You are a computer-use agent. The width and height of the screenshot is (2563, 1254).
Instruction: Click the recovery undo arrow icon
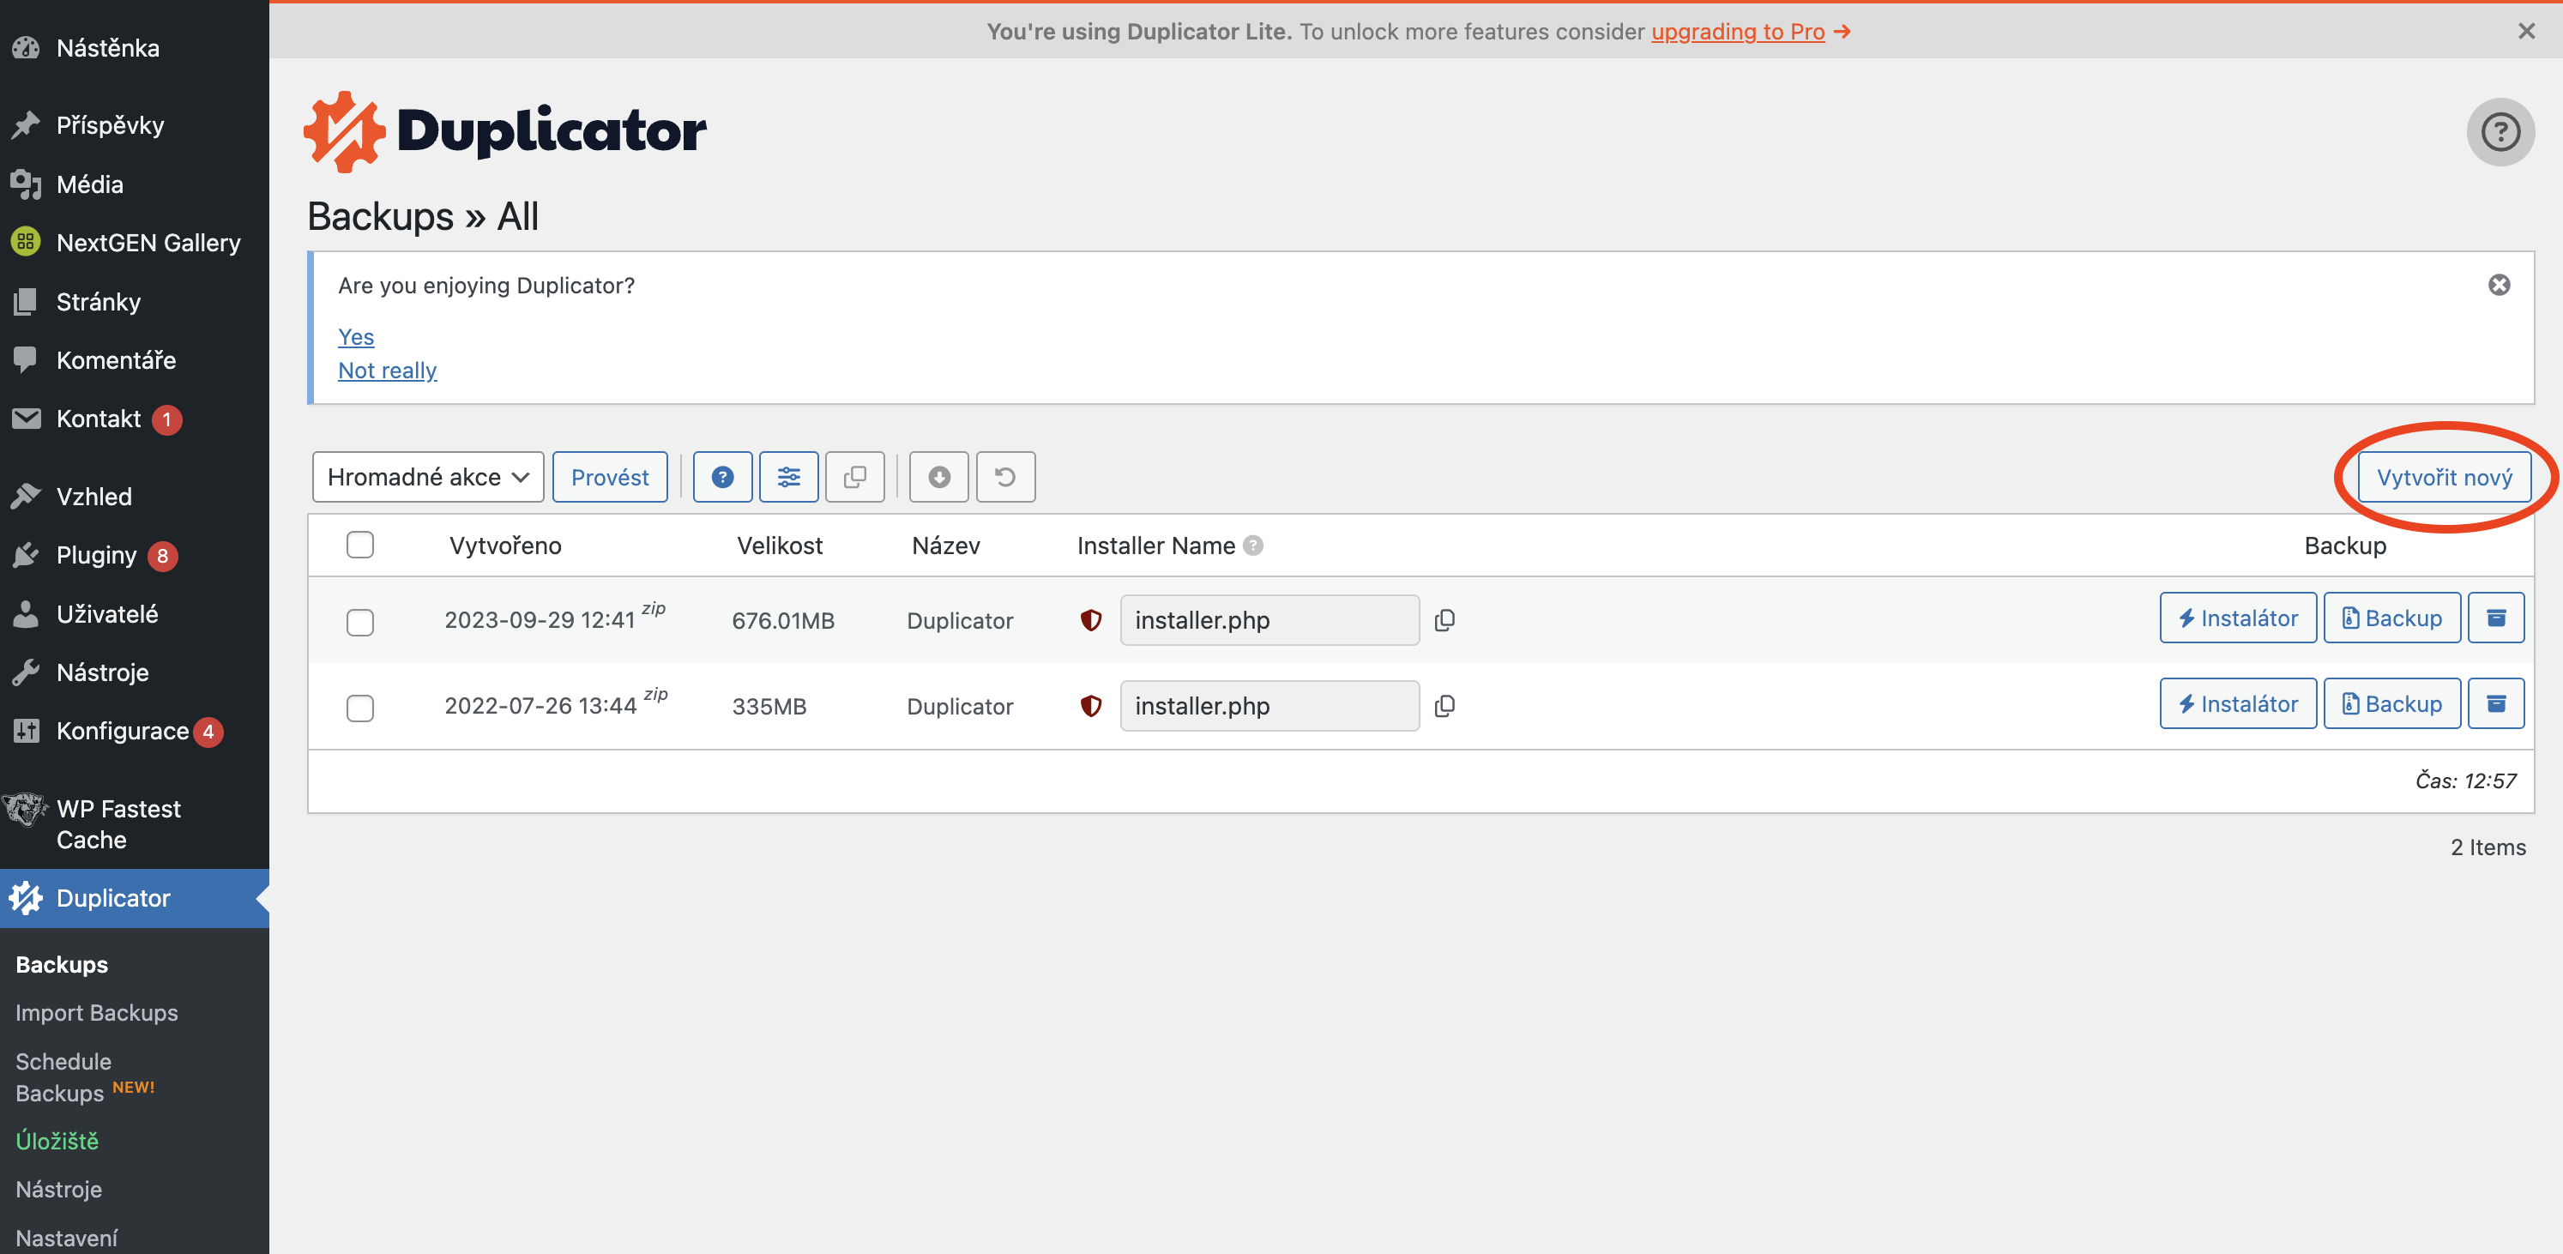point(1005,478)
